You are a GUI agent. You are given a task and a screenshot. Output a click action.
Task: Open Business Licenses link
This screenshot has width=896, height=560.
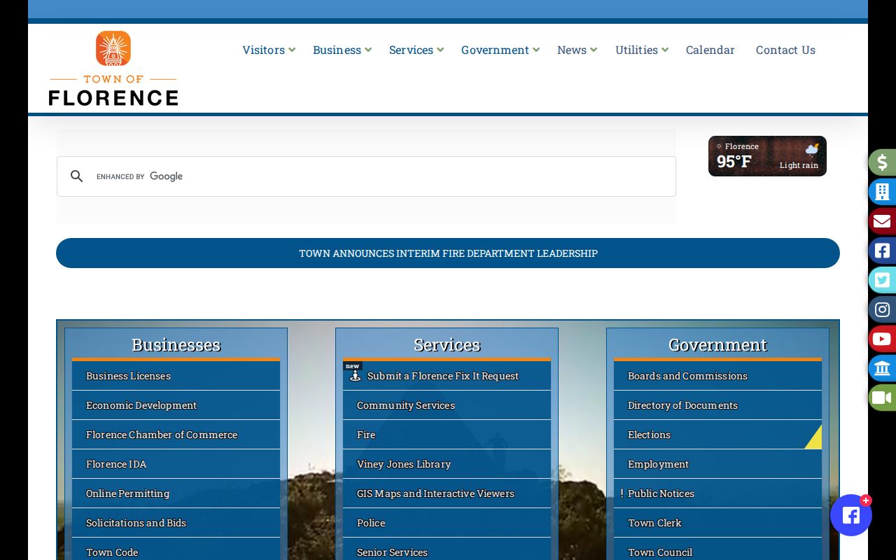click(x=176, y=376)
